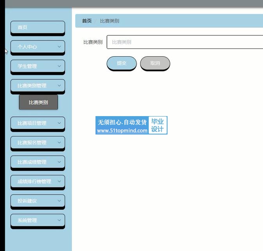Open the 比赛项目管理 menu label
This screenshot has width=263, height=251.
point(32,123)
